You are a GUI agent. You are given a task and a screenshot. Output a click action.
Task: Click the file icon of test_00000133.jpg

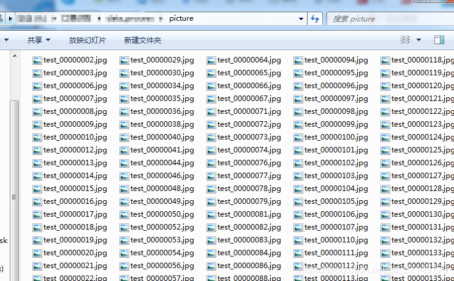point(385,253)
